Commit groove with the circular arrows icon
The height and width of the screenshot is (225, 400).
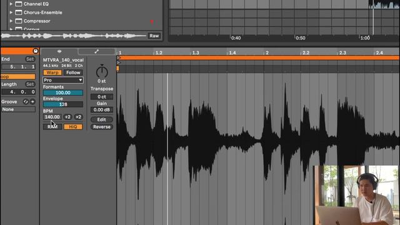tap(26, 101)
